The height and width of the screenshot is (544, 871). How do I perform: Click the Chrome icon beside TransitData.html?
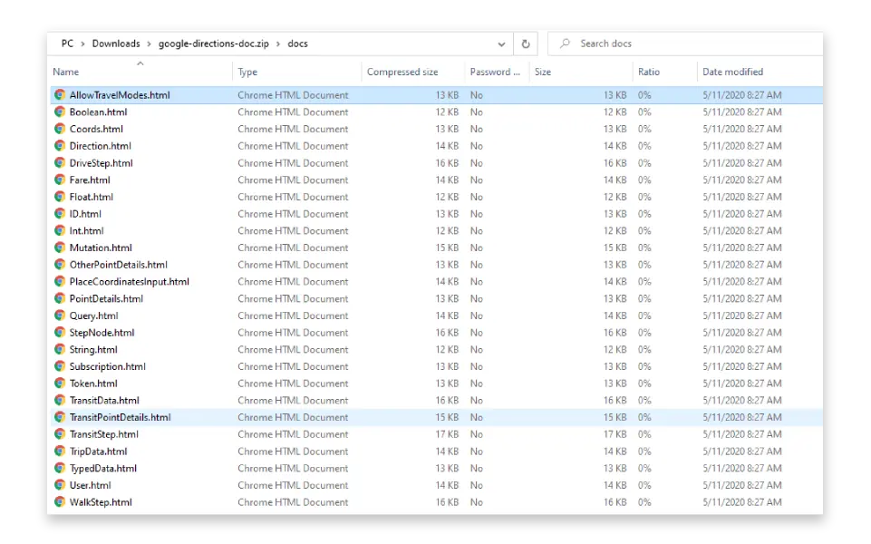tap(60, 400)
